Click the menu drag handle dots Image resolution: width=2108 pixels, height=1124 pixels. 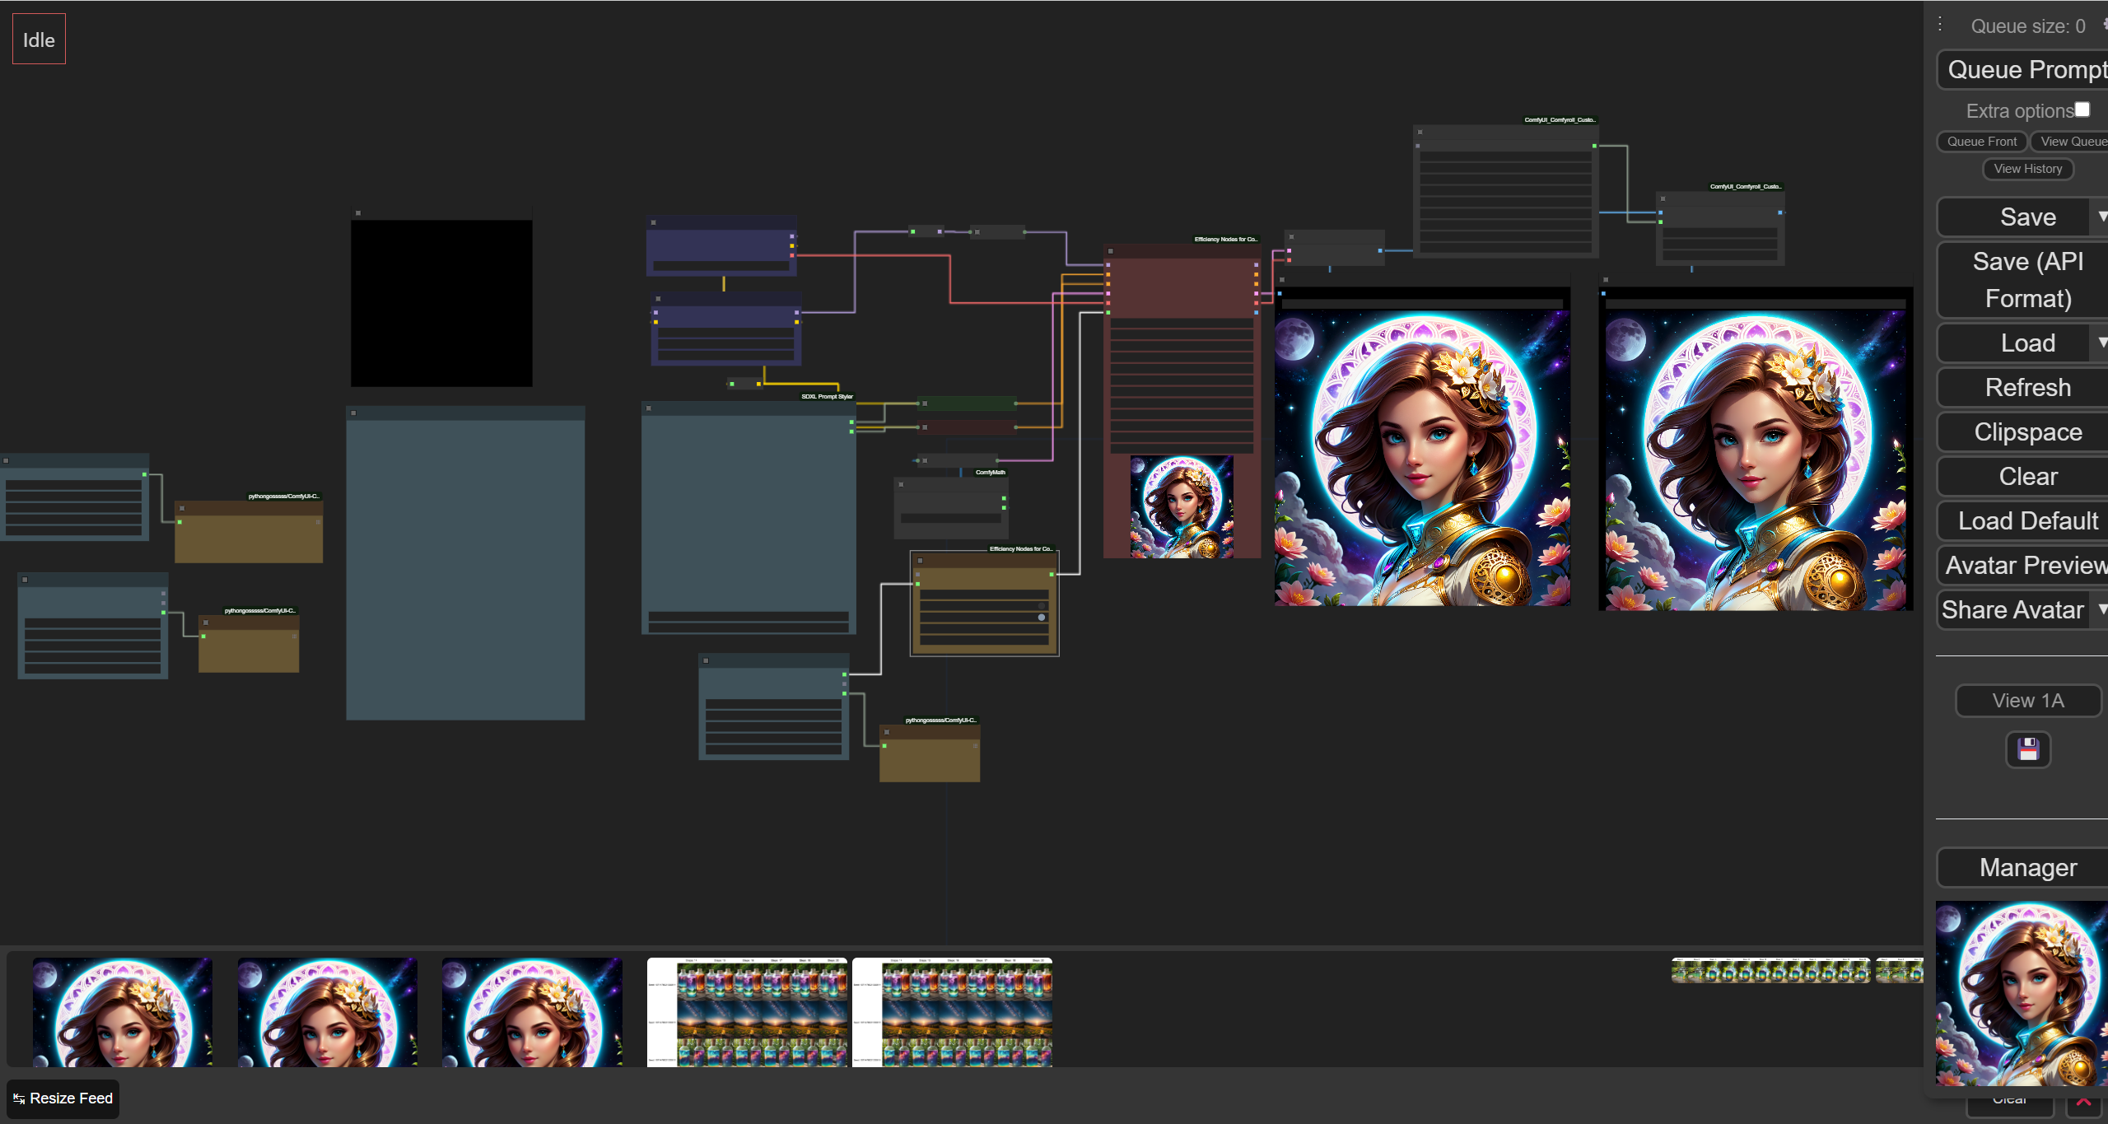click(x=1940, y=25)
